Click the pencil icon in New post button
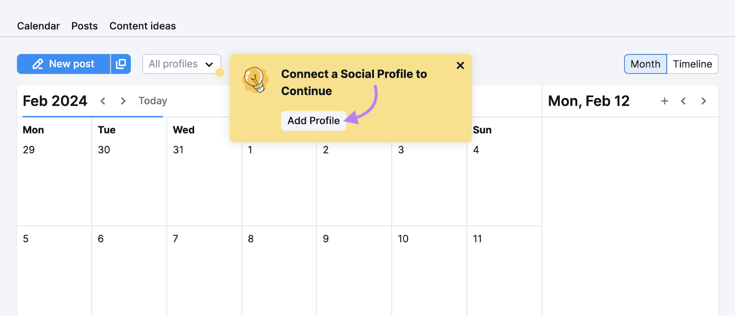Image resolution: width=735 pixels, height=316 pixels. (38, 64)
